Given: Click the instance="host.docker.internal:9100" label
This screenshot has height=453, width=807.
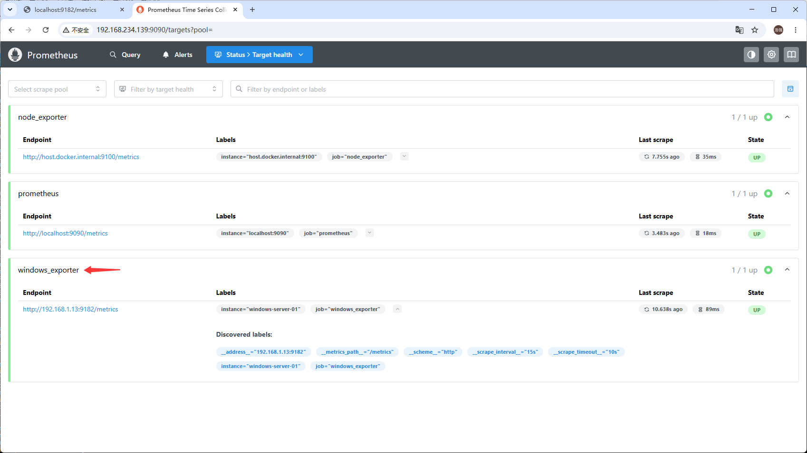Looking at the screenshot, I should (x=269, y=157).
